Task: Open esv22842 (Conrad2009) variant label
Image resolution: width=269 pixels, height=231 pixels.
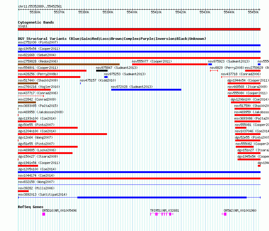Action: (x=37, y=99)
